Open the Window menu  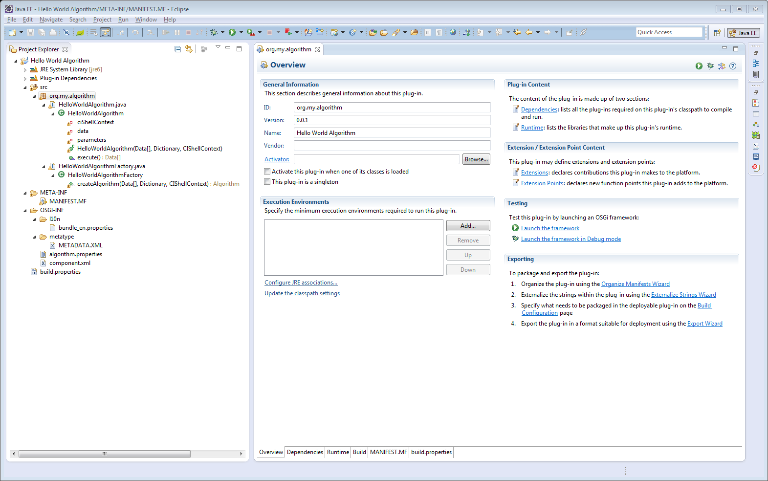point(146,20)
